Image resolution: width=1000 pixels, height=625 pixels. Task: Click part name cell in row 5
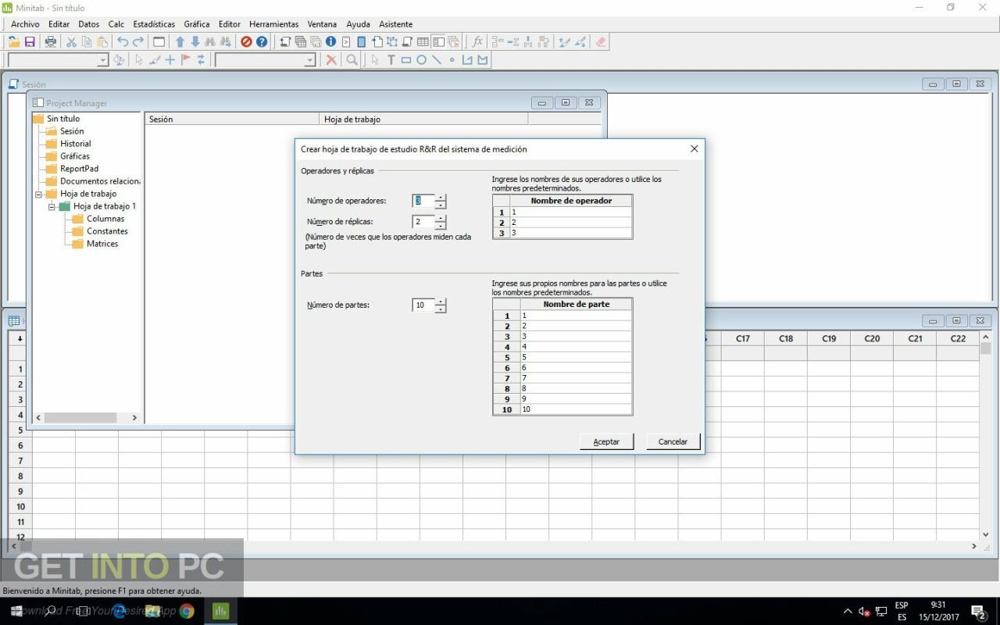point(576,357)
